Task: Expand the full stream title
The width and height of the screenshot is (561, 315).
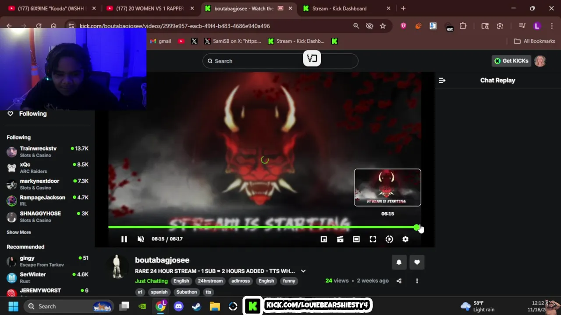Action: click(x=303, y=271)
